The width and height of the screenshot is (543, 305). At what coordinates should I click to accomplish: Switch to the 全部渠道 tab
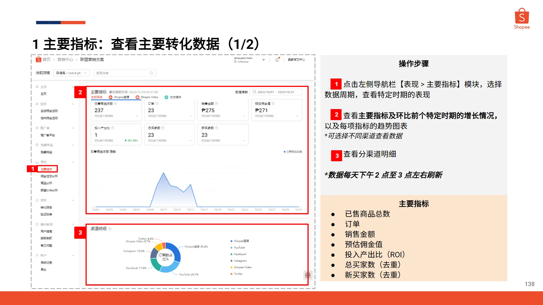tap(96, 97)
